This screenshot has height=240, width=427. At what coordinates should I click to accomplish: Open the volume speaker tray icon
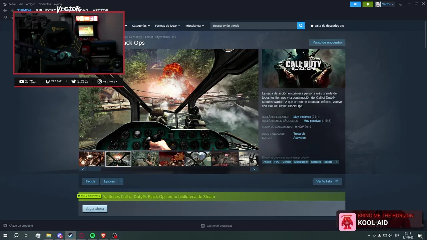tap(391, 235)
